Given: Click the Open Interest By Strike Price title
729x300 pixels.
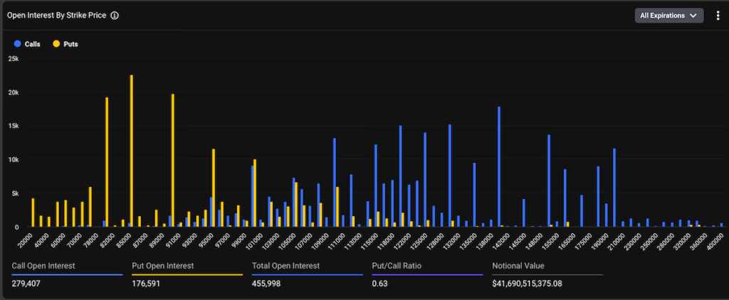Looking at the screenshot, I should coord(57,15).
